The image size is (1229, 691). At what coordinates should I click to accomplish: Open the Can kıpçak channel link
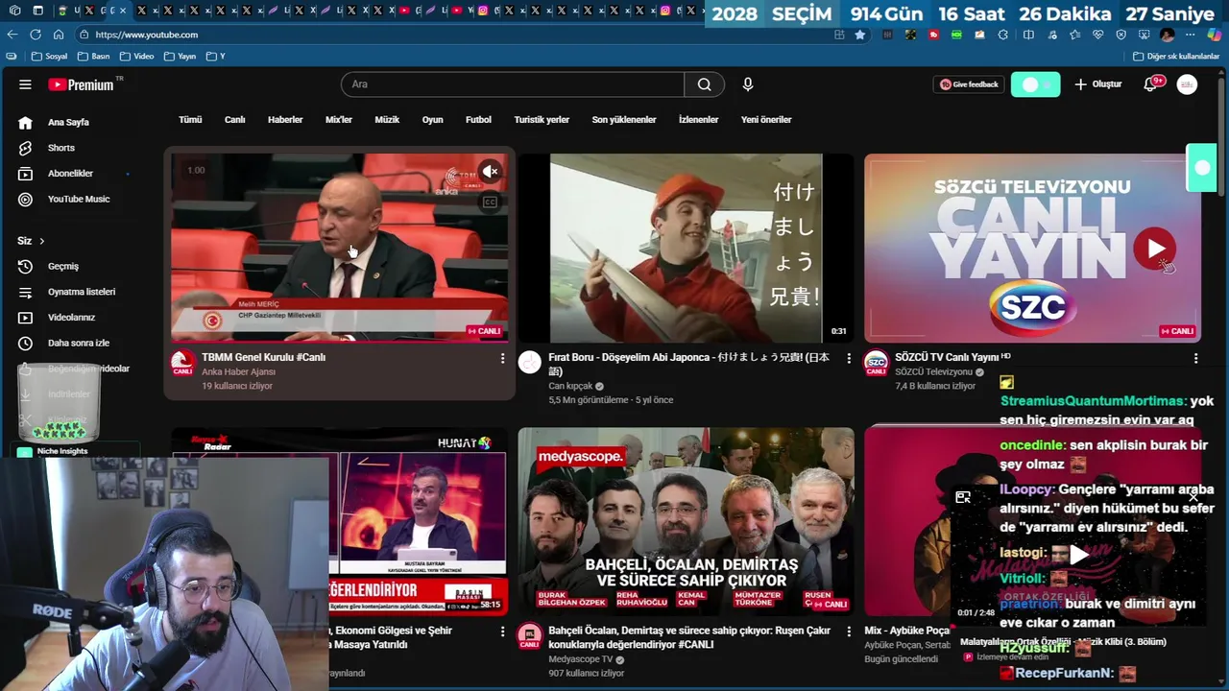tap(571, 386)
